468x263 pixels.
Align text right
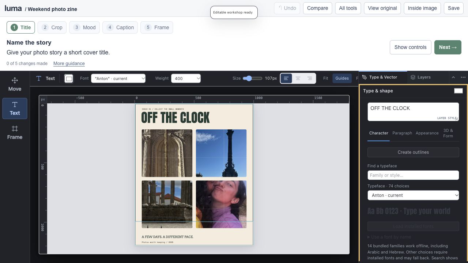(x=310, y=79)
